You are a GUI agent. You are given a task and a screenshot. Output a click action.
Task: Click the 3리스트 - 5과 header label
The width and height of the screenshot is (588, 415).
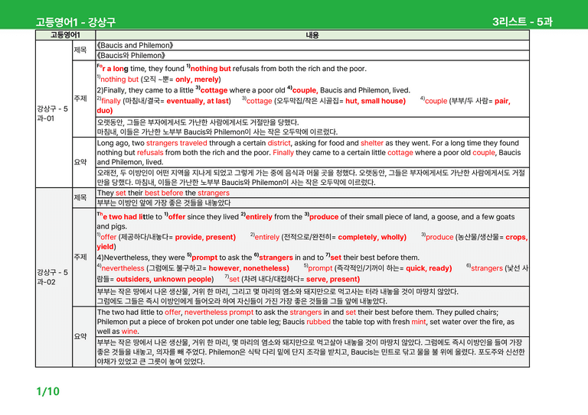coord(522,21)
